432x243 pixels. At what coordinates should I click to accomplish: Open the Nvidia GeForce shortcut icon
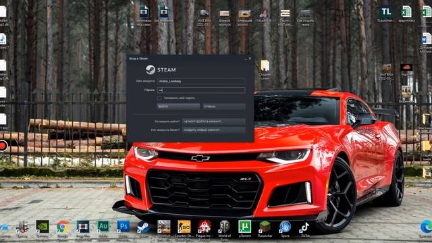[x=43, y=227]
